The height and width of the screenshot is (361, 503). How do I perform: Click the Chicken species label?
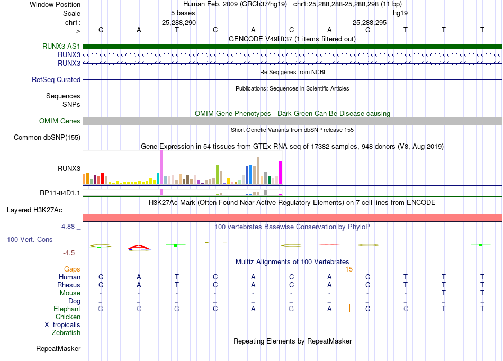[68, 317]
